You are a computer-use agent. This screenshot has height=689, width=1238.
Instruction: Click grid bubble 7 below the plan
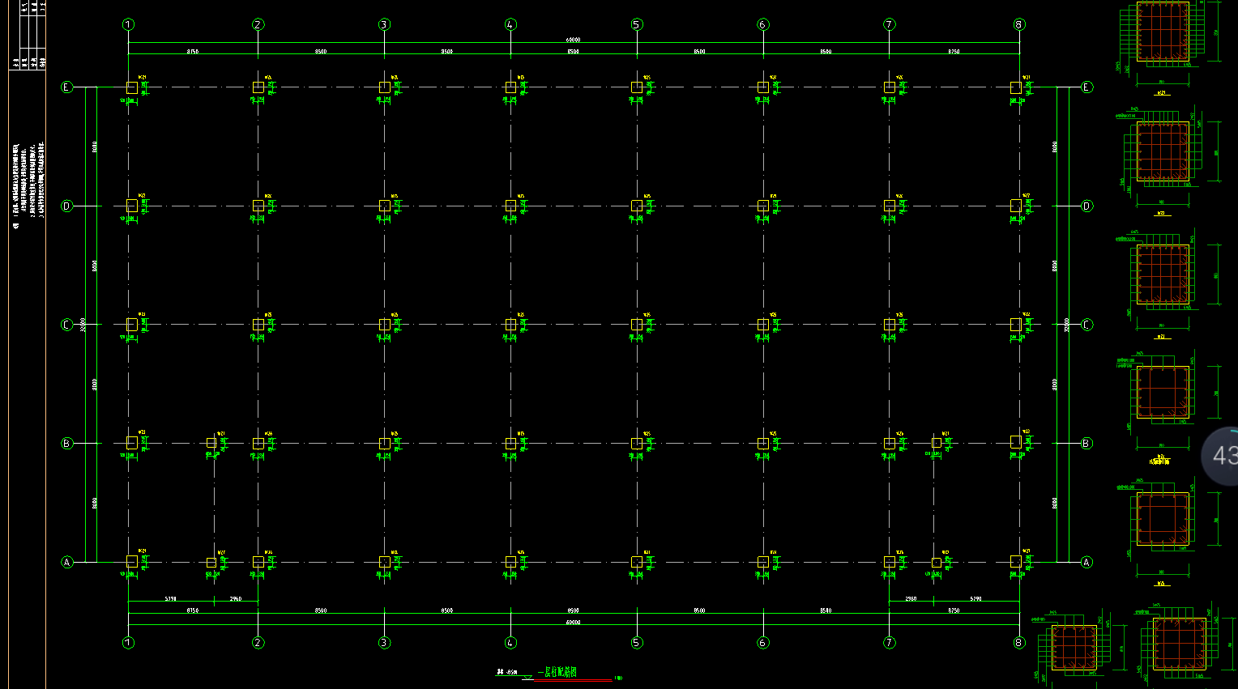[x=890, y=643]
